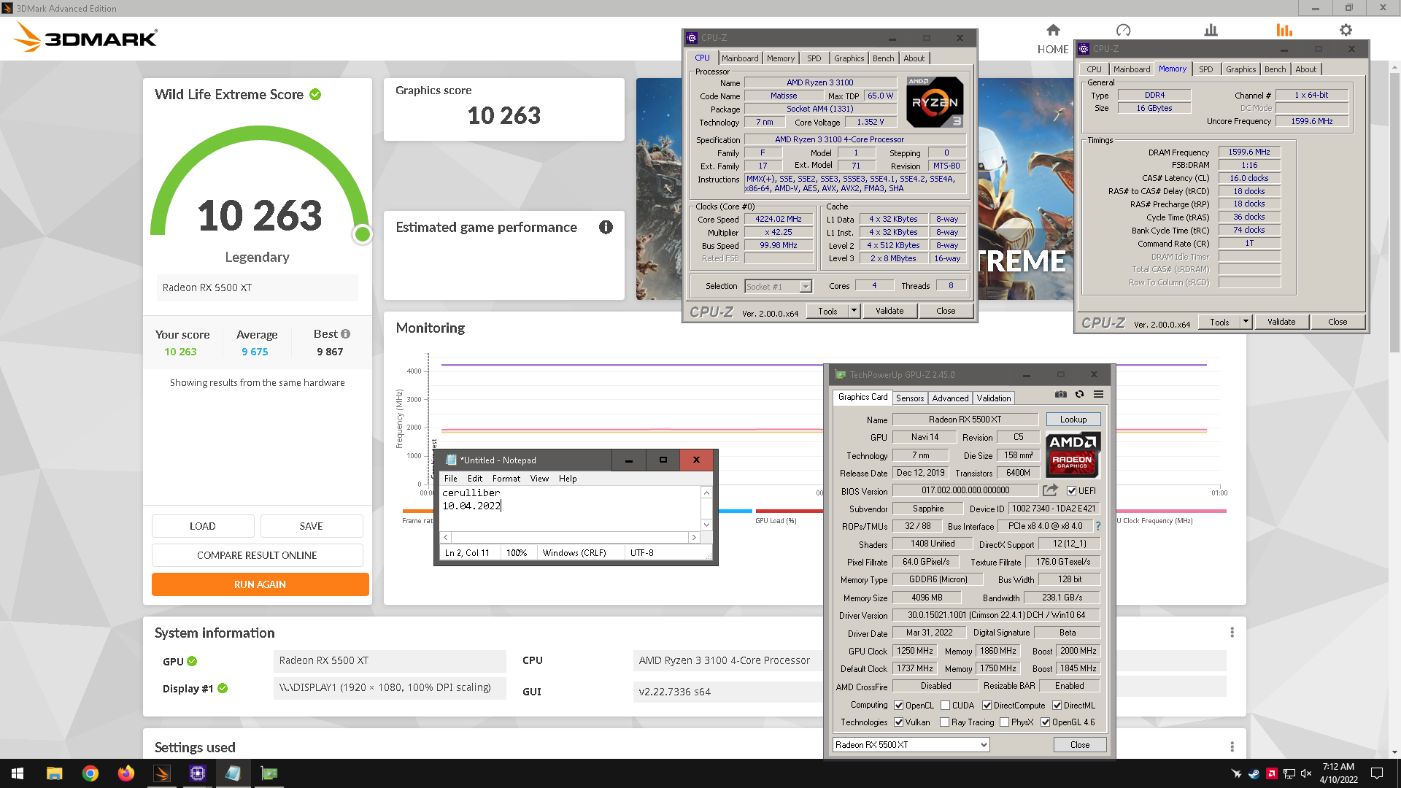Click the CPU-Z taskbar icon
This screenshot has width=1401, height=788.
click(197, 773)
